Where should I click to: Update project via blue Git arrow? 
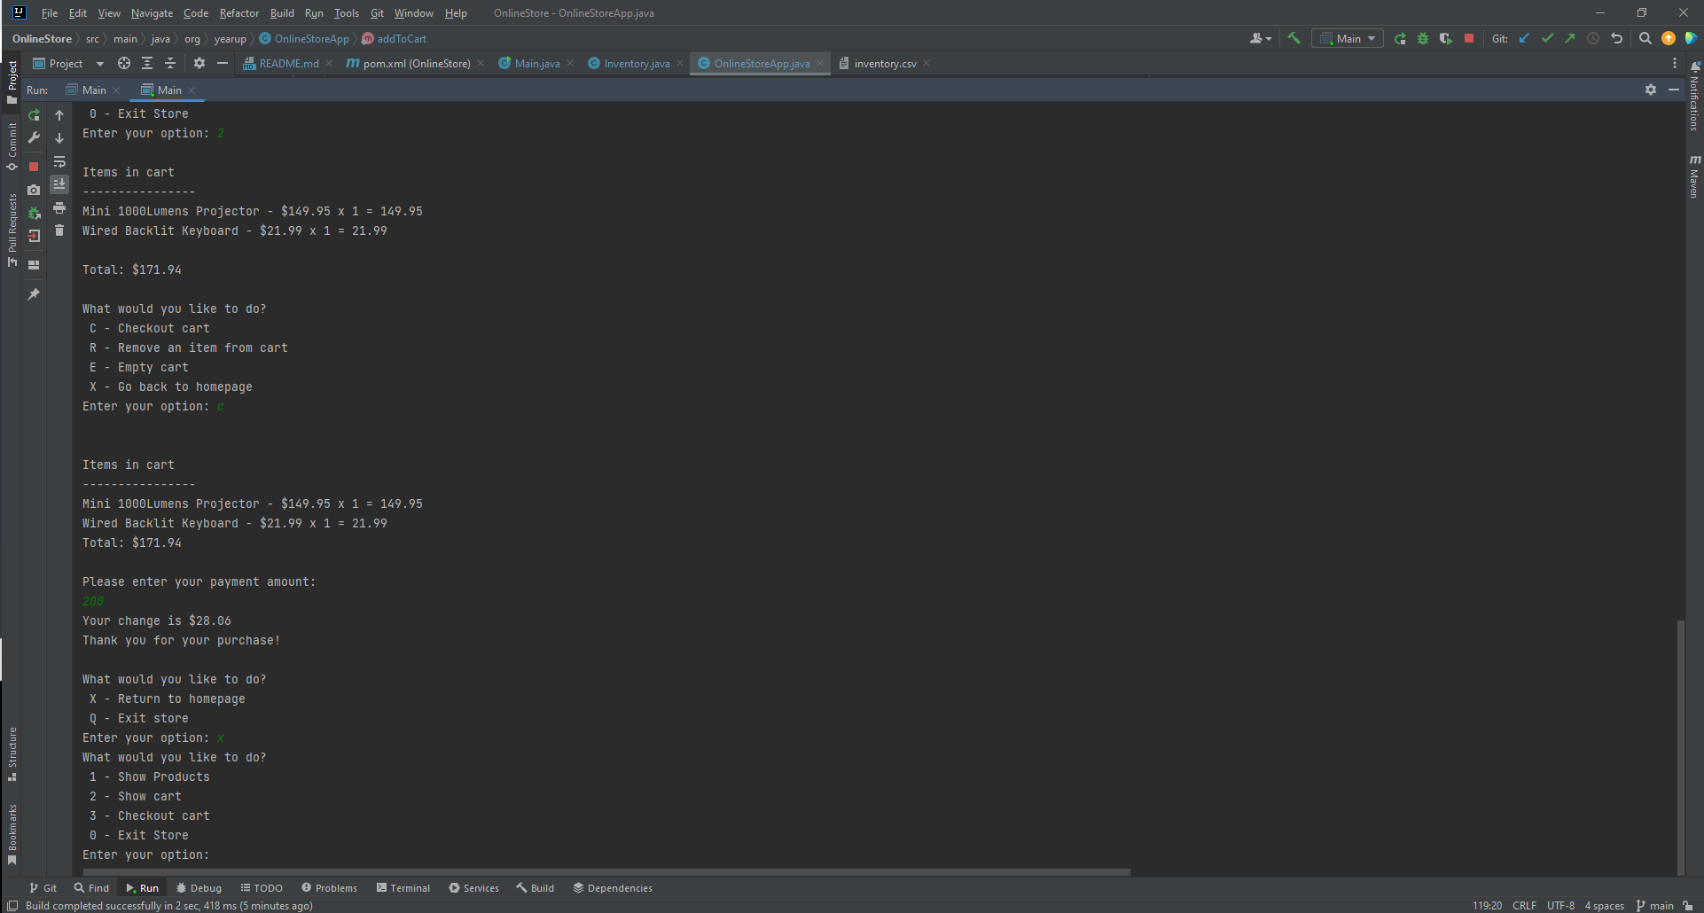1524,38
